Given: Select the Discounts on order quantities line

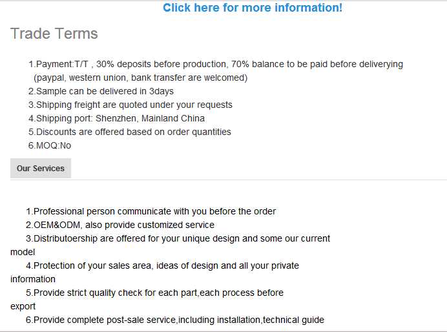Looking at the screenshot, I should point(129,132).
